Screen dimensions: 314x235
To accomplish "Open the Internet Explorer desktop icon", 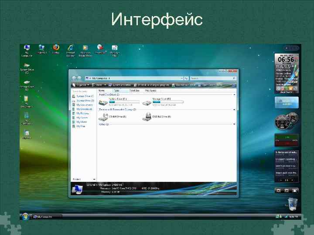I will (x=71, y=51).
